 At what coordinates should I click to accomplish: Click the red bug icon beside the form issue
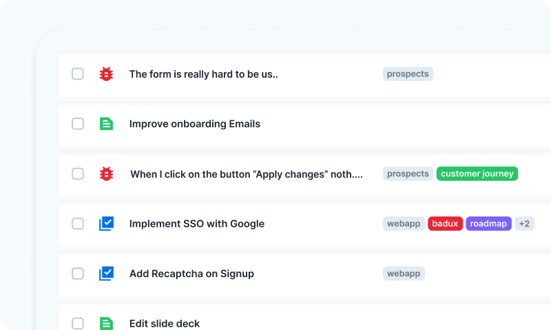tap(106, 74)
